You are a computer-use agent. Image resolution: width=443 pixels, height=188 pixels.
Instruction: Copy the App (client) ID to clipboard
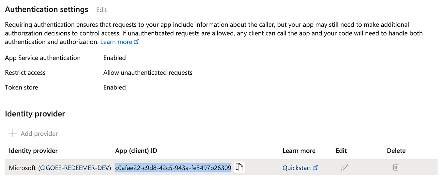click(240, 167)
